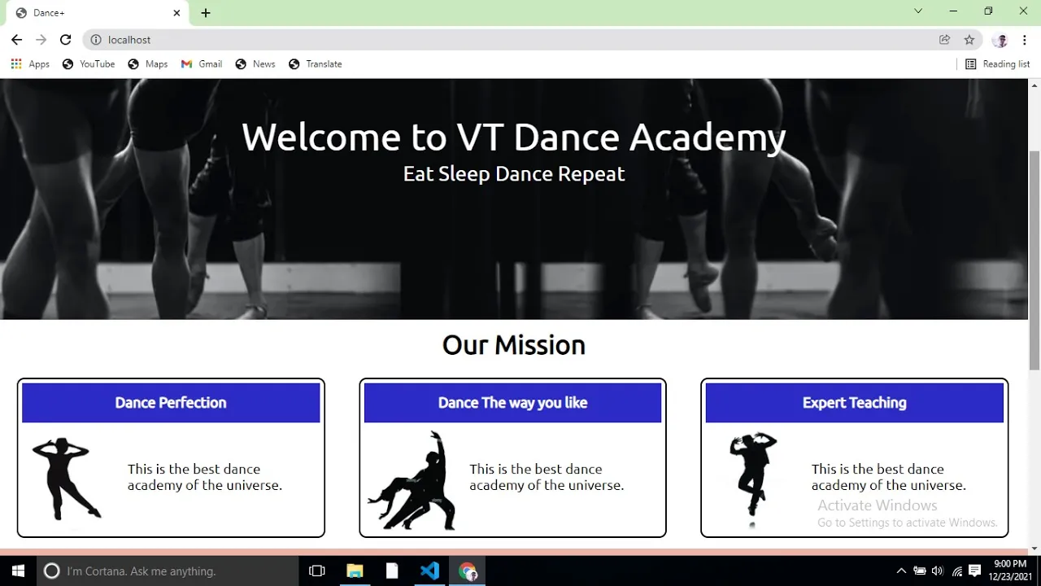Click the scrollbar down arrow
The width and height of the screenshot is (1041, 586).
click(1034, 549)
